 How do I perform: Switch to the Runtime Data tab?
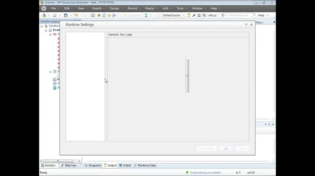145,166
